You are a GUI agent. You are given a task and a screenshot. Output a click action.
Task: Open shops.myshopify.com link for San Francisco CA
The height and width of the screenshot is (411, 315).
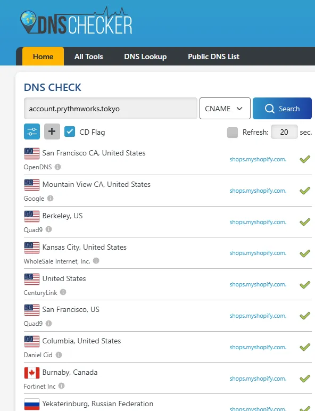258,159
